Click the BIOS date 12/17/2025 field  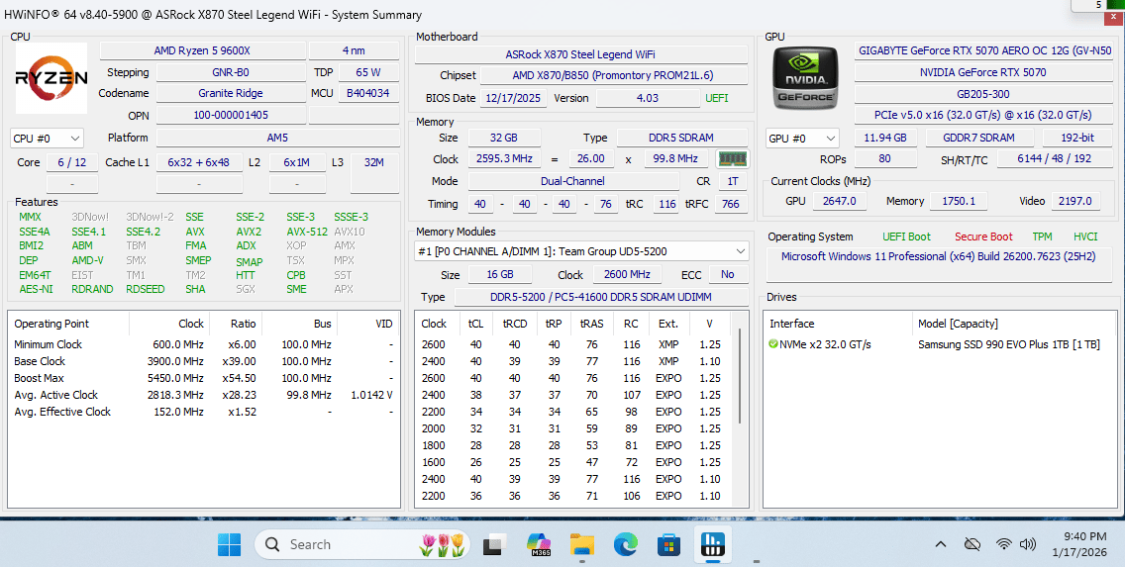pos(514,98)
